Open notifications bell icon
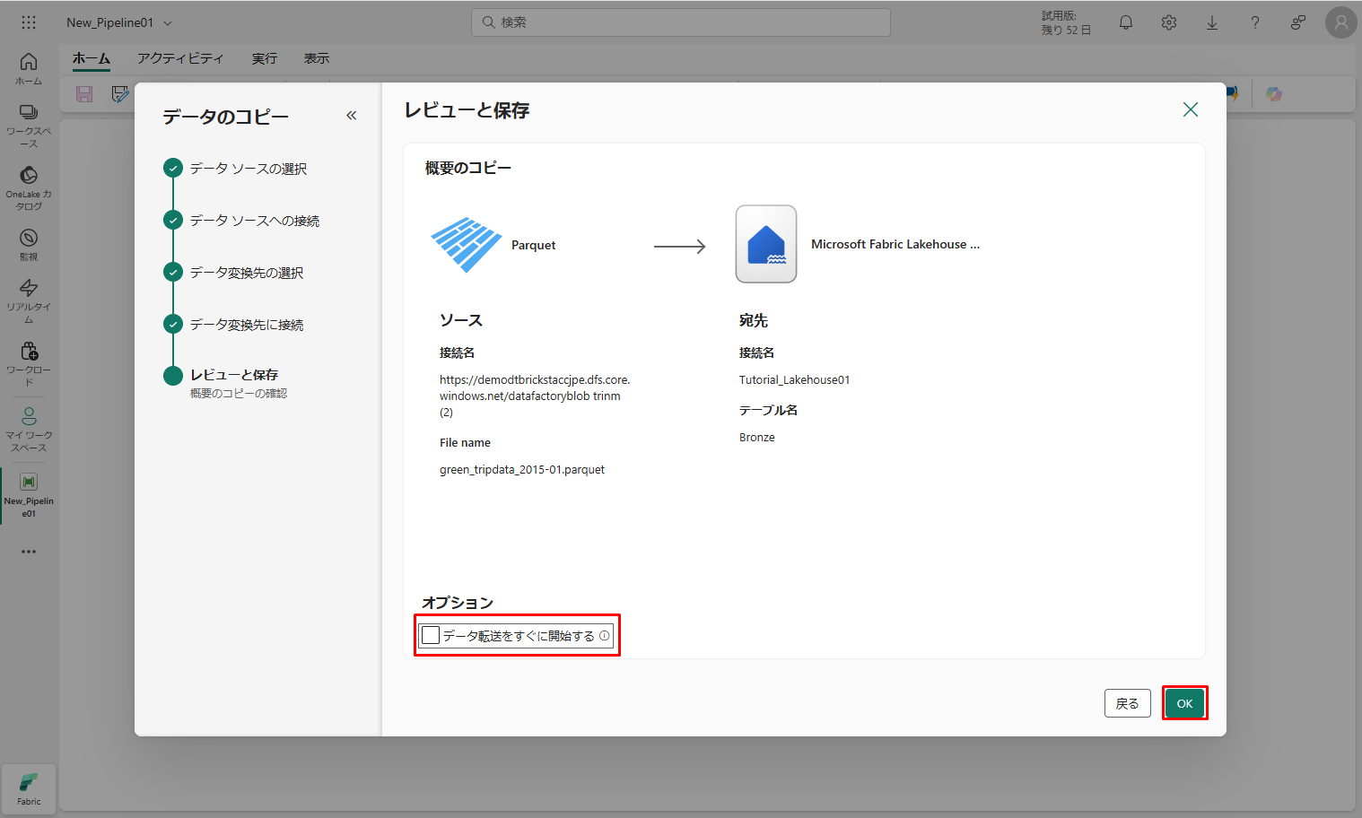This screenshot has width=1362, height=818. 1126,22
